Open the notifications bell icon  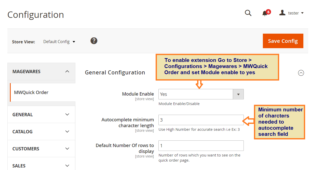(x=265, y=14)
